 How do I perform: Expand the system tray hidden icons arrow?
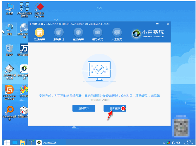point(164,143)
